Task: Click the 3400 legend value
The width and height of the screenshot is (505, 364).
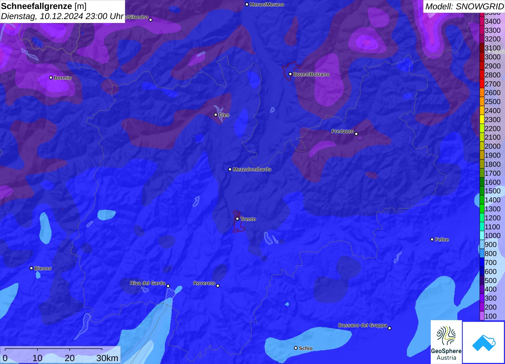Action: point(493,21)
